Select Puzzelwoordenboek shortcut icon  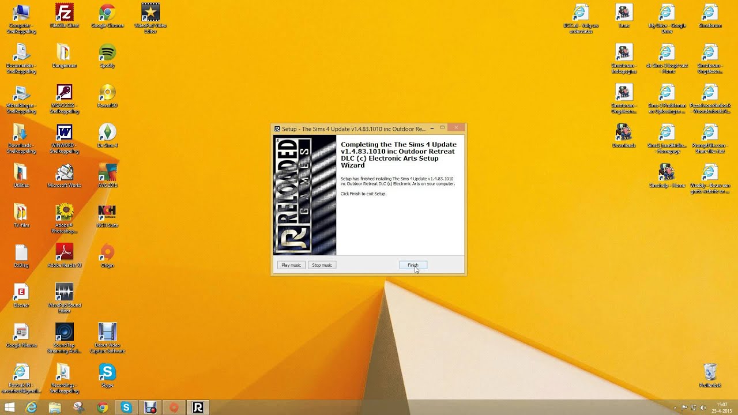tap(710, 99)
